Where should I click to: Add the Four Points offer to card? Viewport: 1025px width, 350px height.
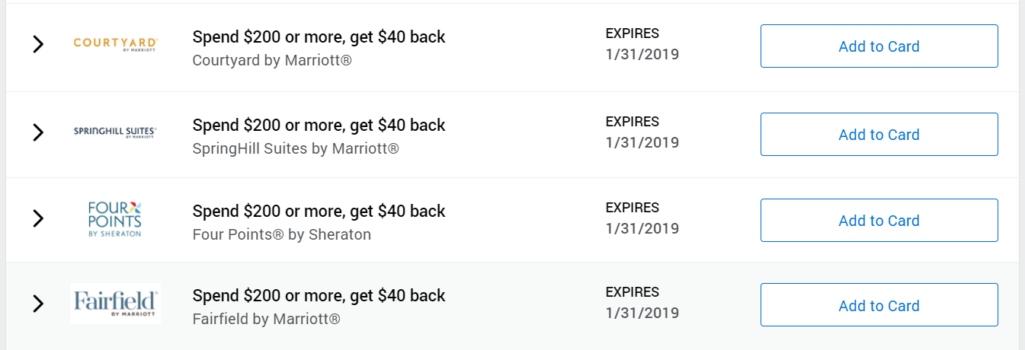[x=879, y=221]
